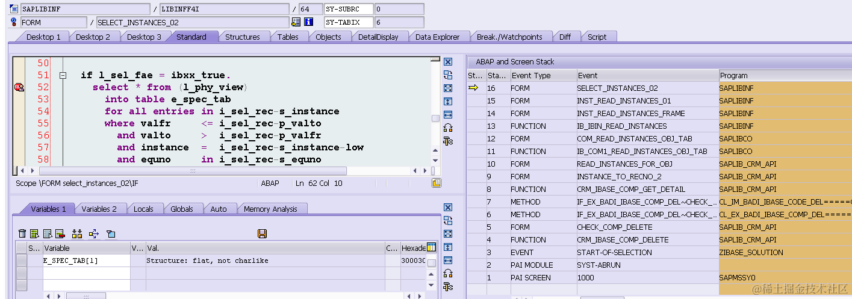The height and width of the screenshot is (299, 852).
Task: Open the Break./Watchpoints tab
Action: click(x=509, y=37)
